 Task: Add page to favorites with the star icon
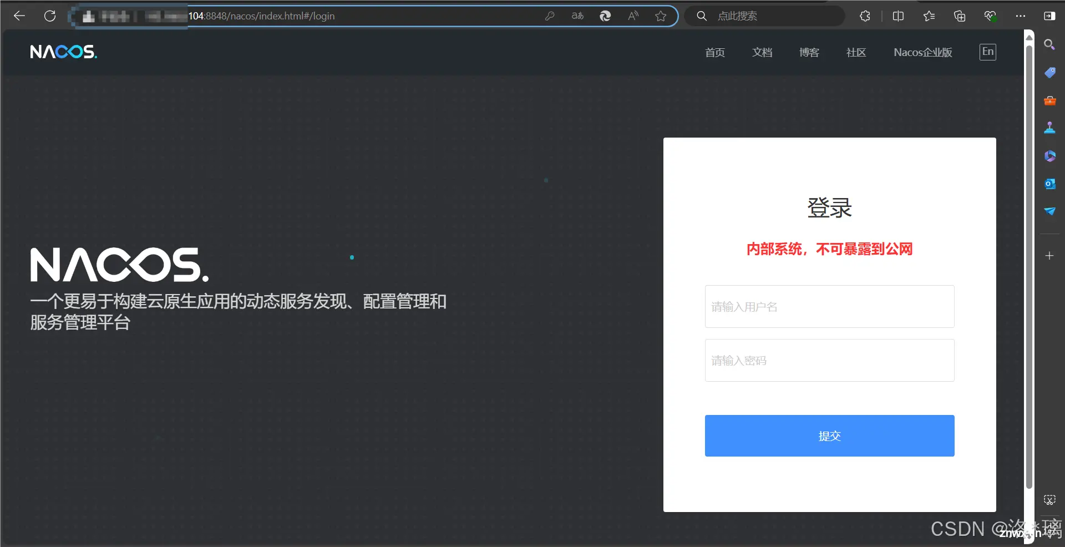tap(661, 16)
